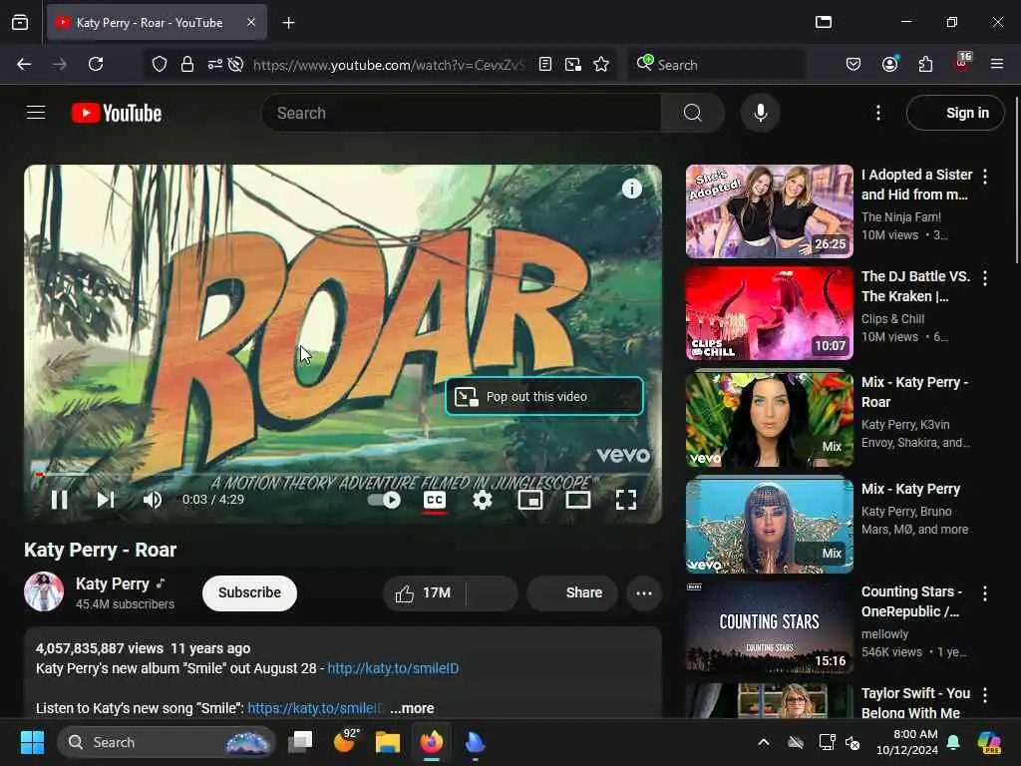Toggle closed captions CC button
1021x766 pixels.
435,500
